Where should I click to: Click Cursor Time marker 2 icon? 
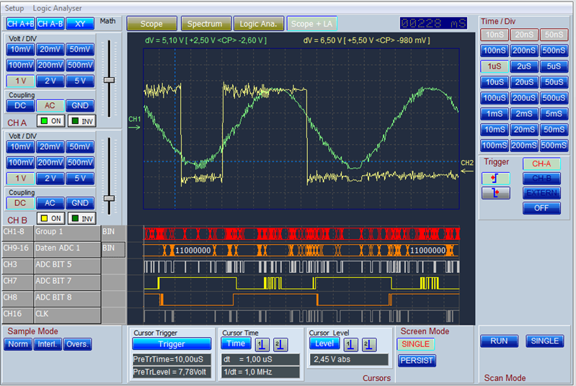coord(280,344)
